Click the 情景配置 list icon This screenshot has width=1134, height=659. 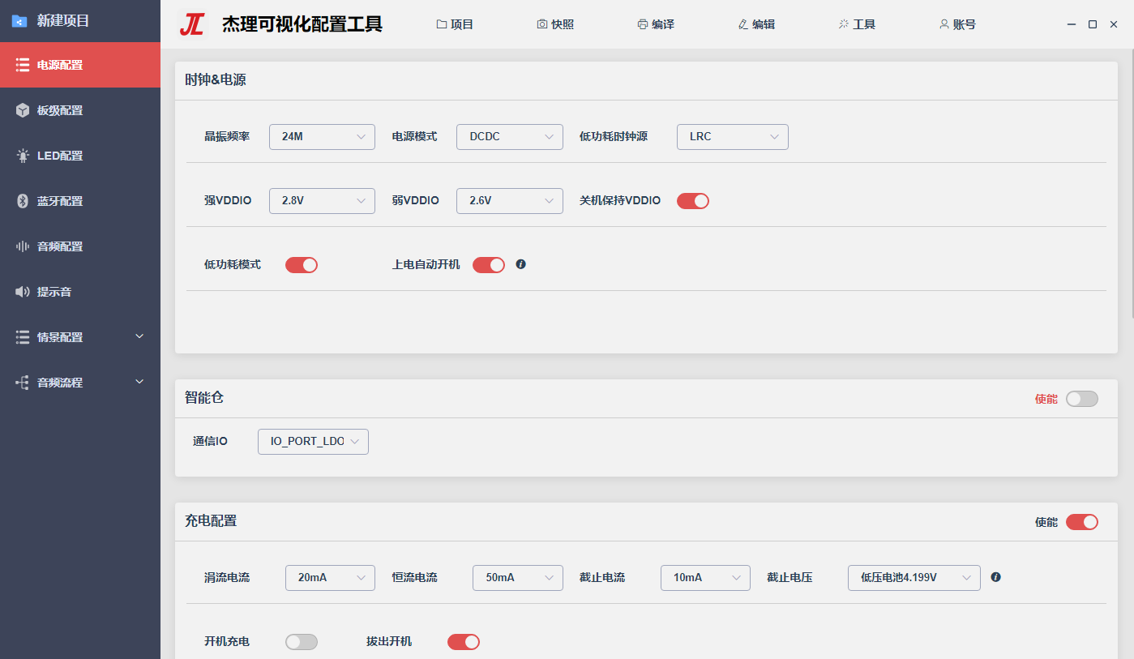click(x=23, y=337)
